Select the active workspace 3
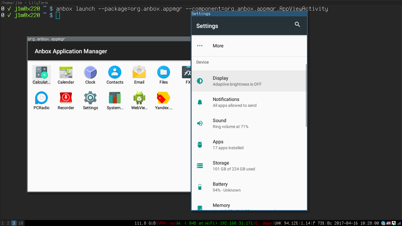 coord(14,223)
